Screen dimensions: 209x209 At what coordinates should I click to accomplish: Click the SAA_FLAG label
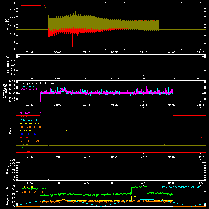26,137
